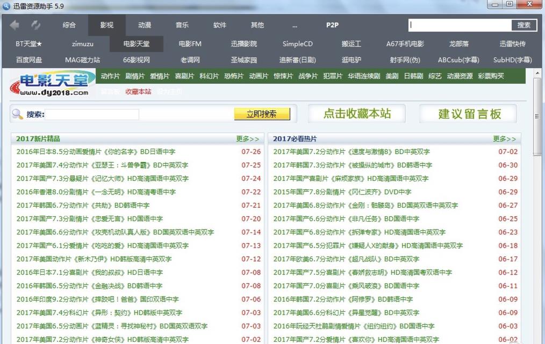The image size is (545, 344).
Task: Click the scrollbar up arrow
Action: [537, 73]
